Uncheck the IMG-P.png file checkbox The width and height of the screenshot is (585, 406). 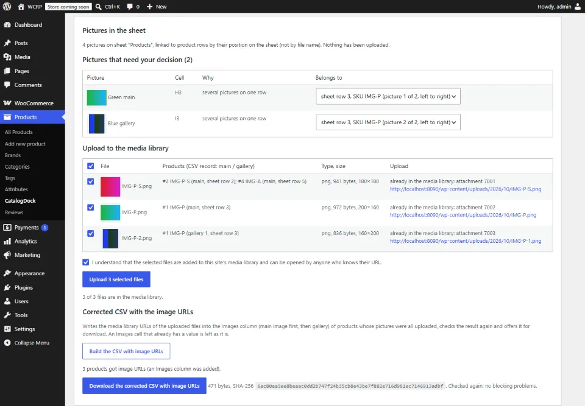pyautogui.click(x=91, y=208)
